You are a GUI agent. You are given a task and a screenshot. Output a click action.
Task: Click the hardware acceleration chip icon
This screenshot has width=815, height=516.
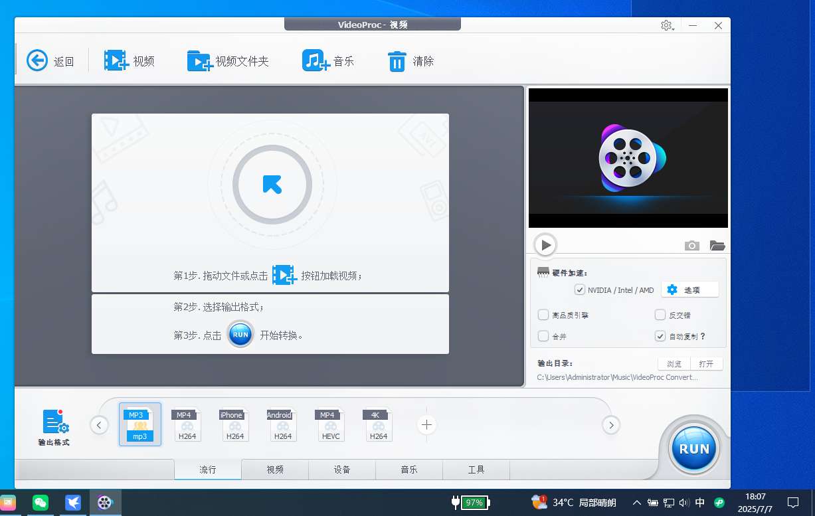click(543, 272)
